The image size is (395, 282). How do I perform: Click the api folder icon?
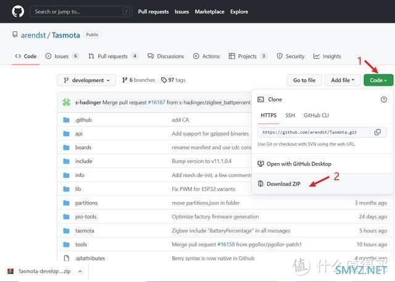click(66, 134)
